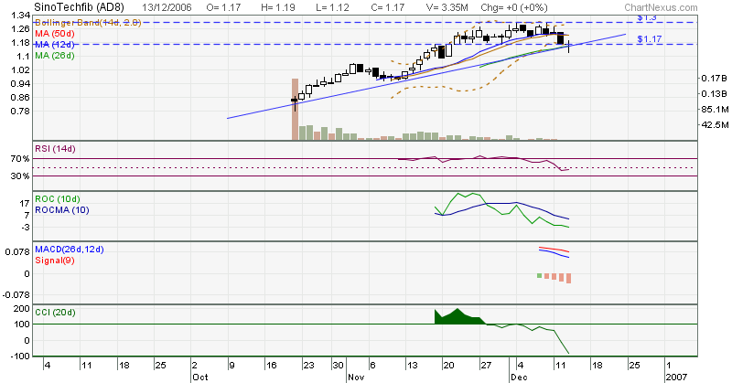Viewport: 732px width, 383px height.
Task: Click the Oct month label
Action: [x=199, y=377]
